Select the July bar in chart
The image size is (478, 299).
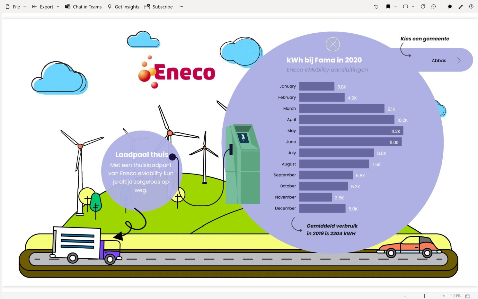pyautogui.click(x=337, y=153)
